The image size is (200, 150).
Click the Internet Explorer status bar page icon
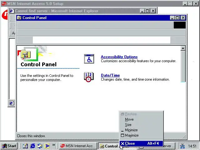pos(12,103)
